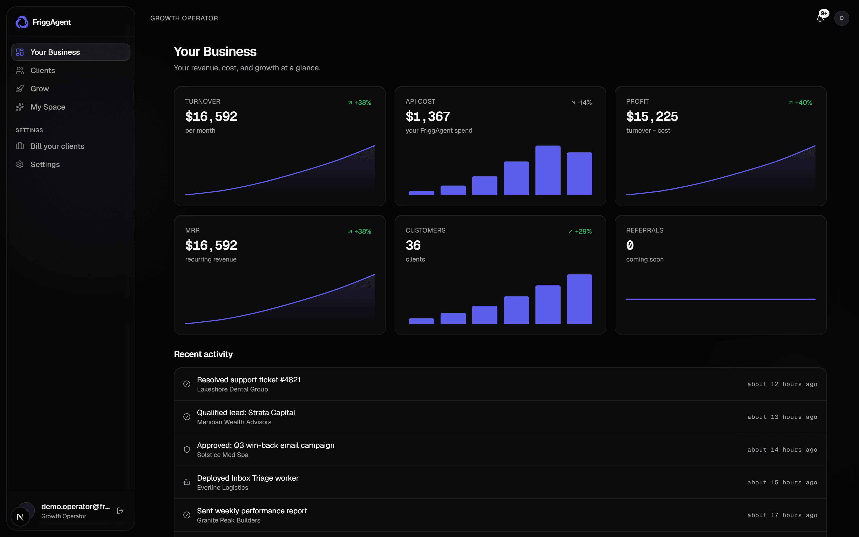Open the notifications bell icon
Image resolution: width=859 pixels, height=537 pixels.
click(x=820, y=19)
